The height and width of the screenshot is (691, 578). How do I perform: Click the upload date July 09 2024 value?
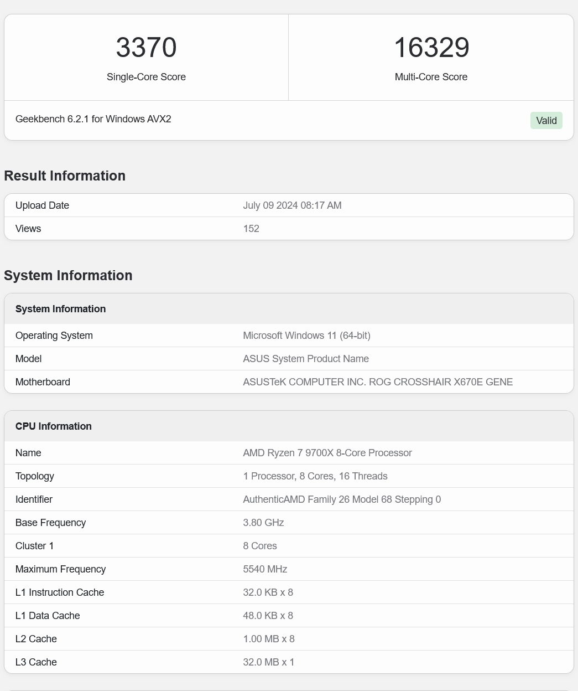[292, 205]
